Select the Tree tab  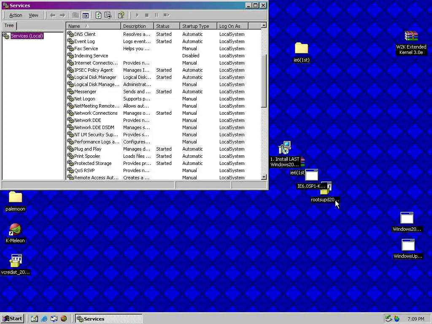pos(9,25)
